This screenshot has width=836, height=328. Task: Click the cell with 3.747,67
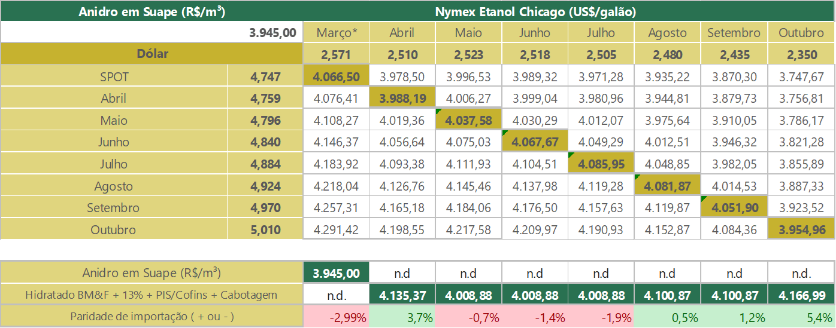[801, 76]
